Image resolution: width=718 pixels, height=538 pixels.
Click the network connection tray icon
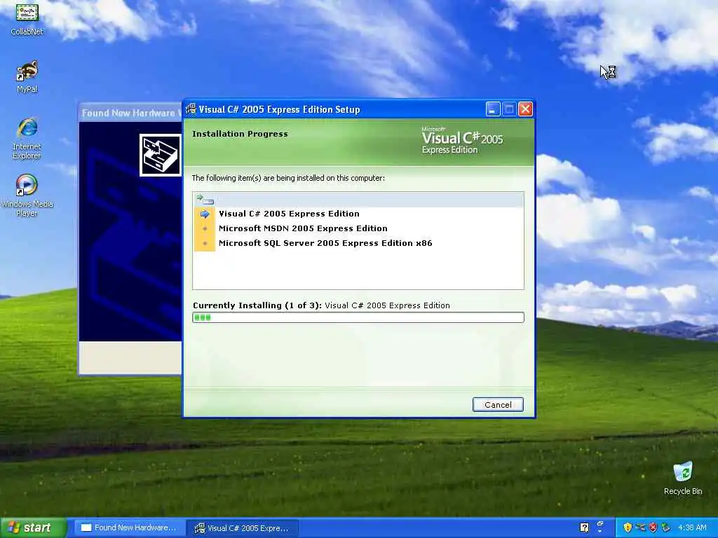coord(641,527)
